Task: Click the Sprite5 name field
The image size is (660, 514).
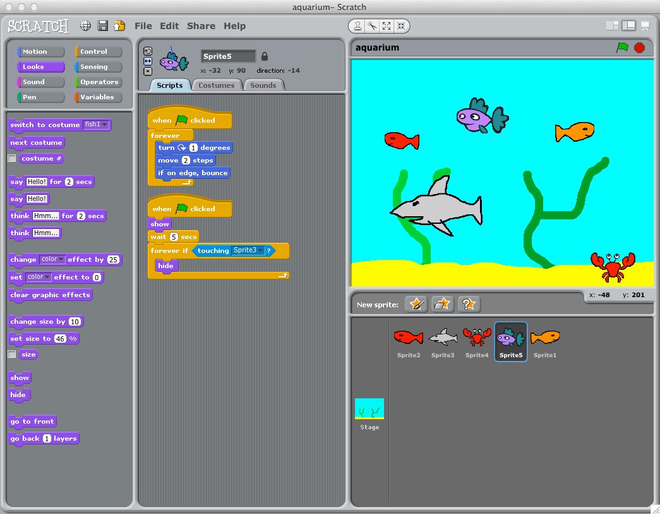Action: (x=228, y=56)
